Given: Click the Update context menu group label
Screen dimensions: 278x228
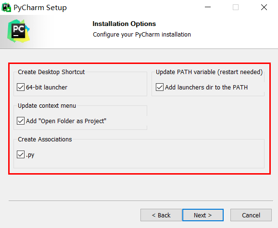Looking at the screenshot, I should click(47, 105).
